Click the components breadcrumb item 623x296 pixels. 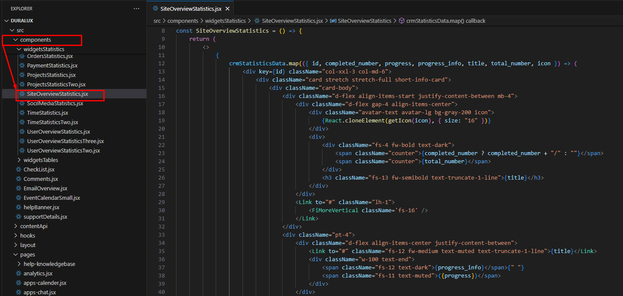(x=183, y=21)
